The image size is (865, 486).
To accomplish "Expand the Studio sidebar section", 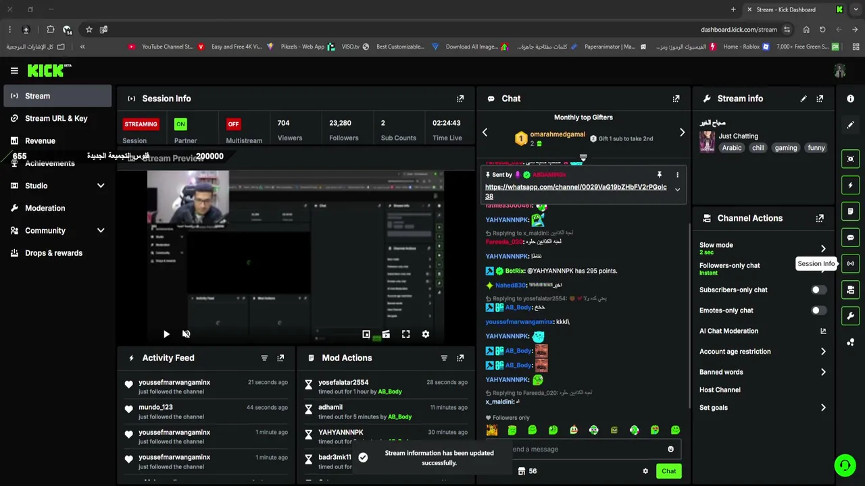I will pyautogui.click(x=101, y=186).
